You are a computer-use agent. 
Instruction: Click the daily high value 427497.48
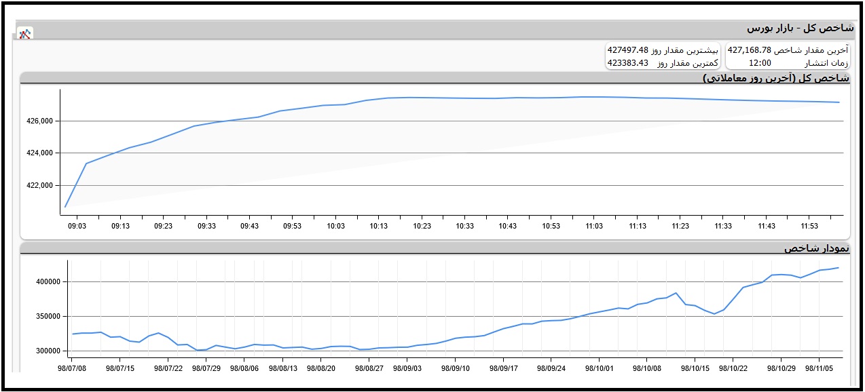click(x=627, y=50)
